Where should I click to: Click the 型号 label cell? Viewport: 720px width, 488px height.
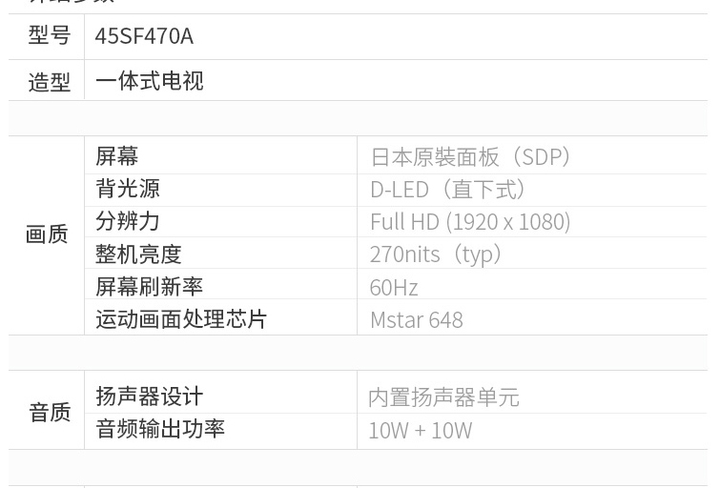point(47,36)
